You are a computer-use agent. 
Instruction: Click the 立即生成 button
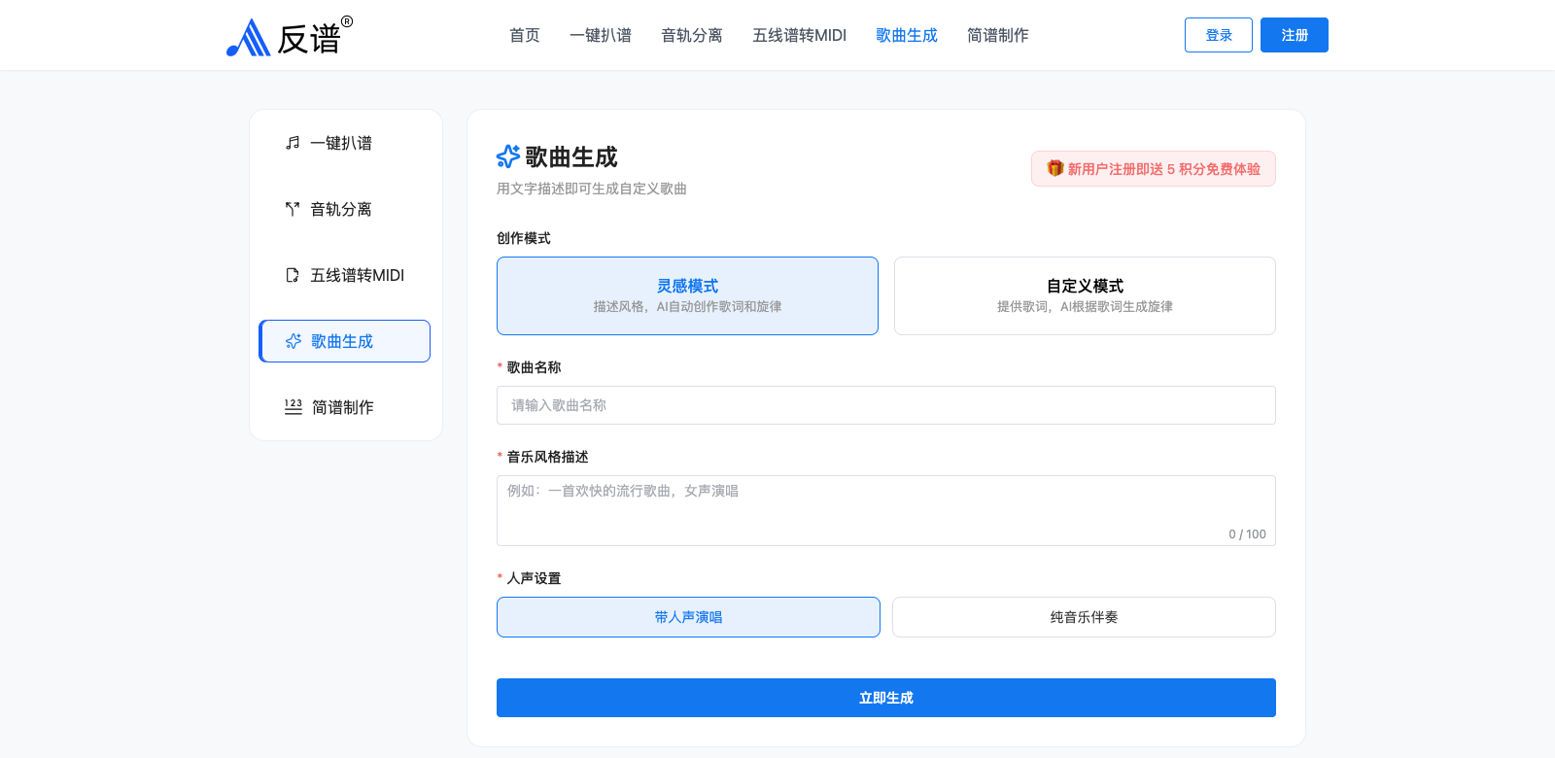pyautogui.click(x=886, y=698)
